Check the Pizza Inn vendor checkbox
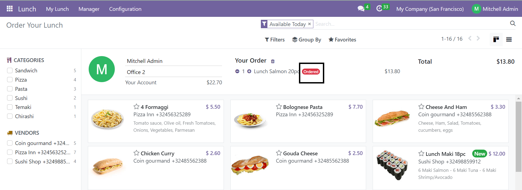522x190 pixels. [x=10, y=152]
